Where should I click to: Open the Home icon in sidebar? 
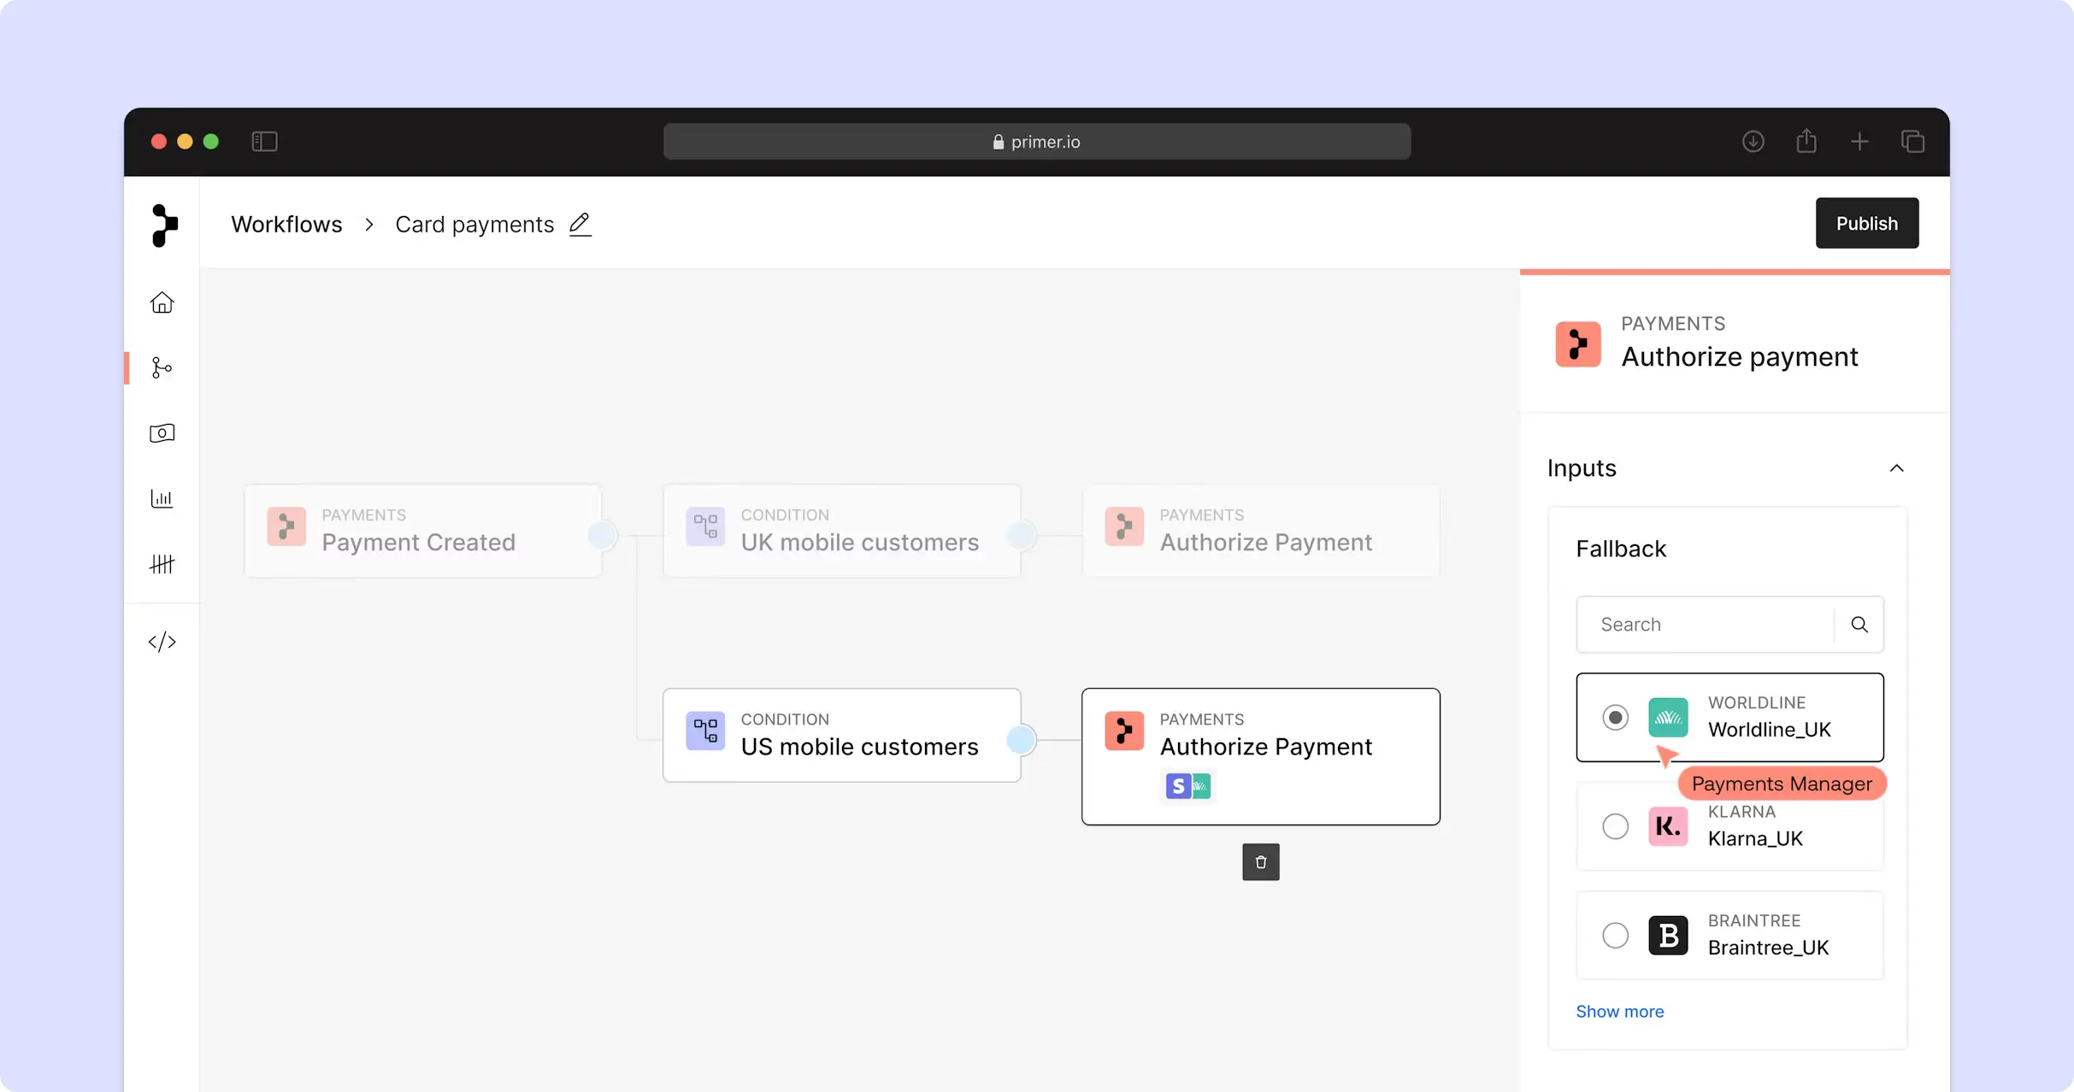(162, 302)
